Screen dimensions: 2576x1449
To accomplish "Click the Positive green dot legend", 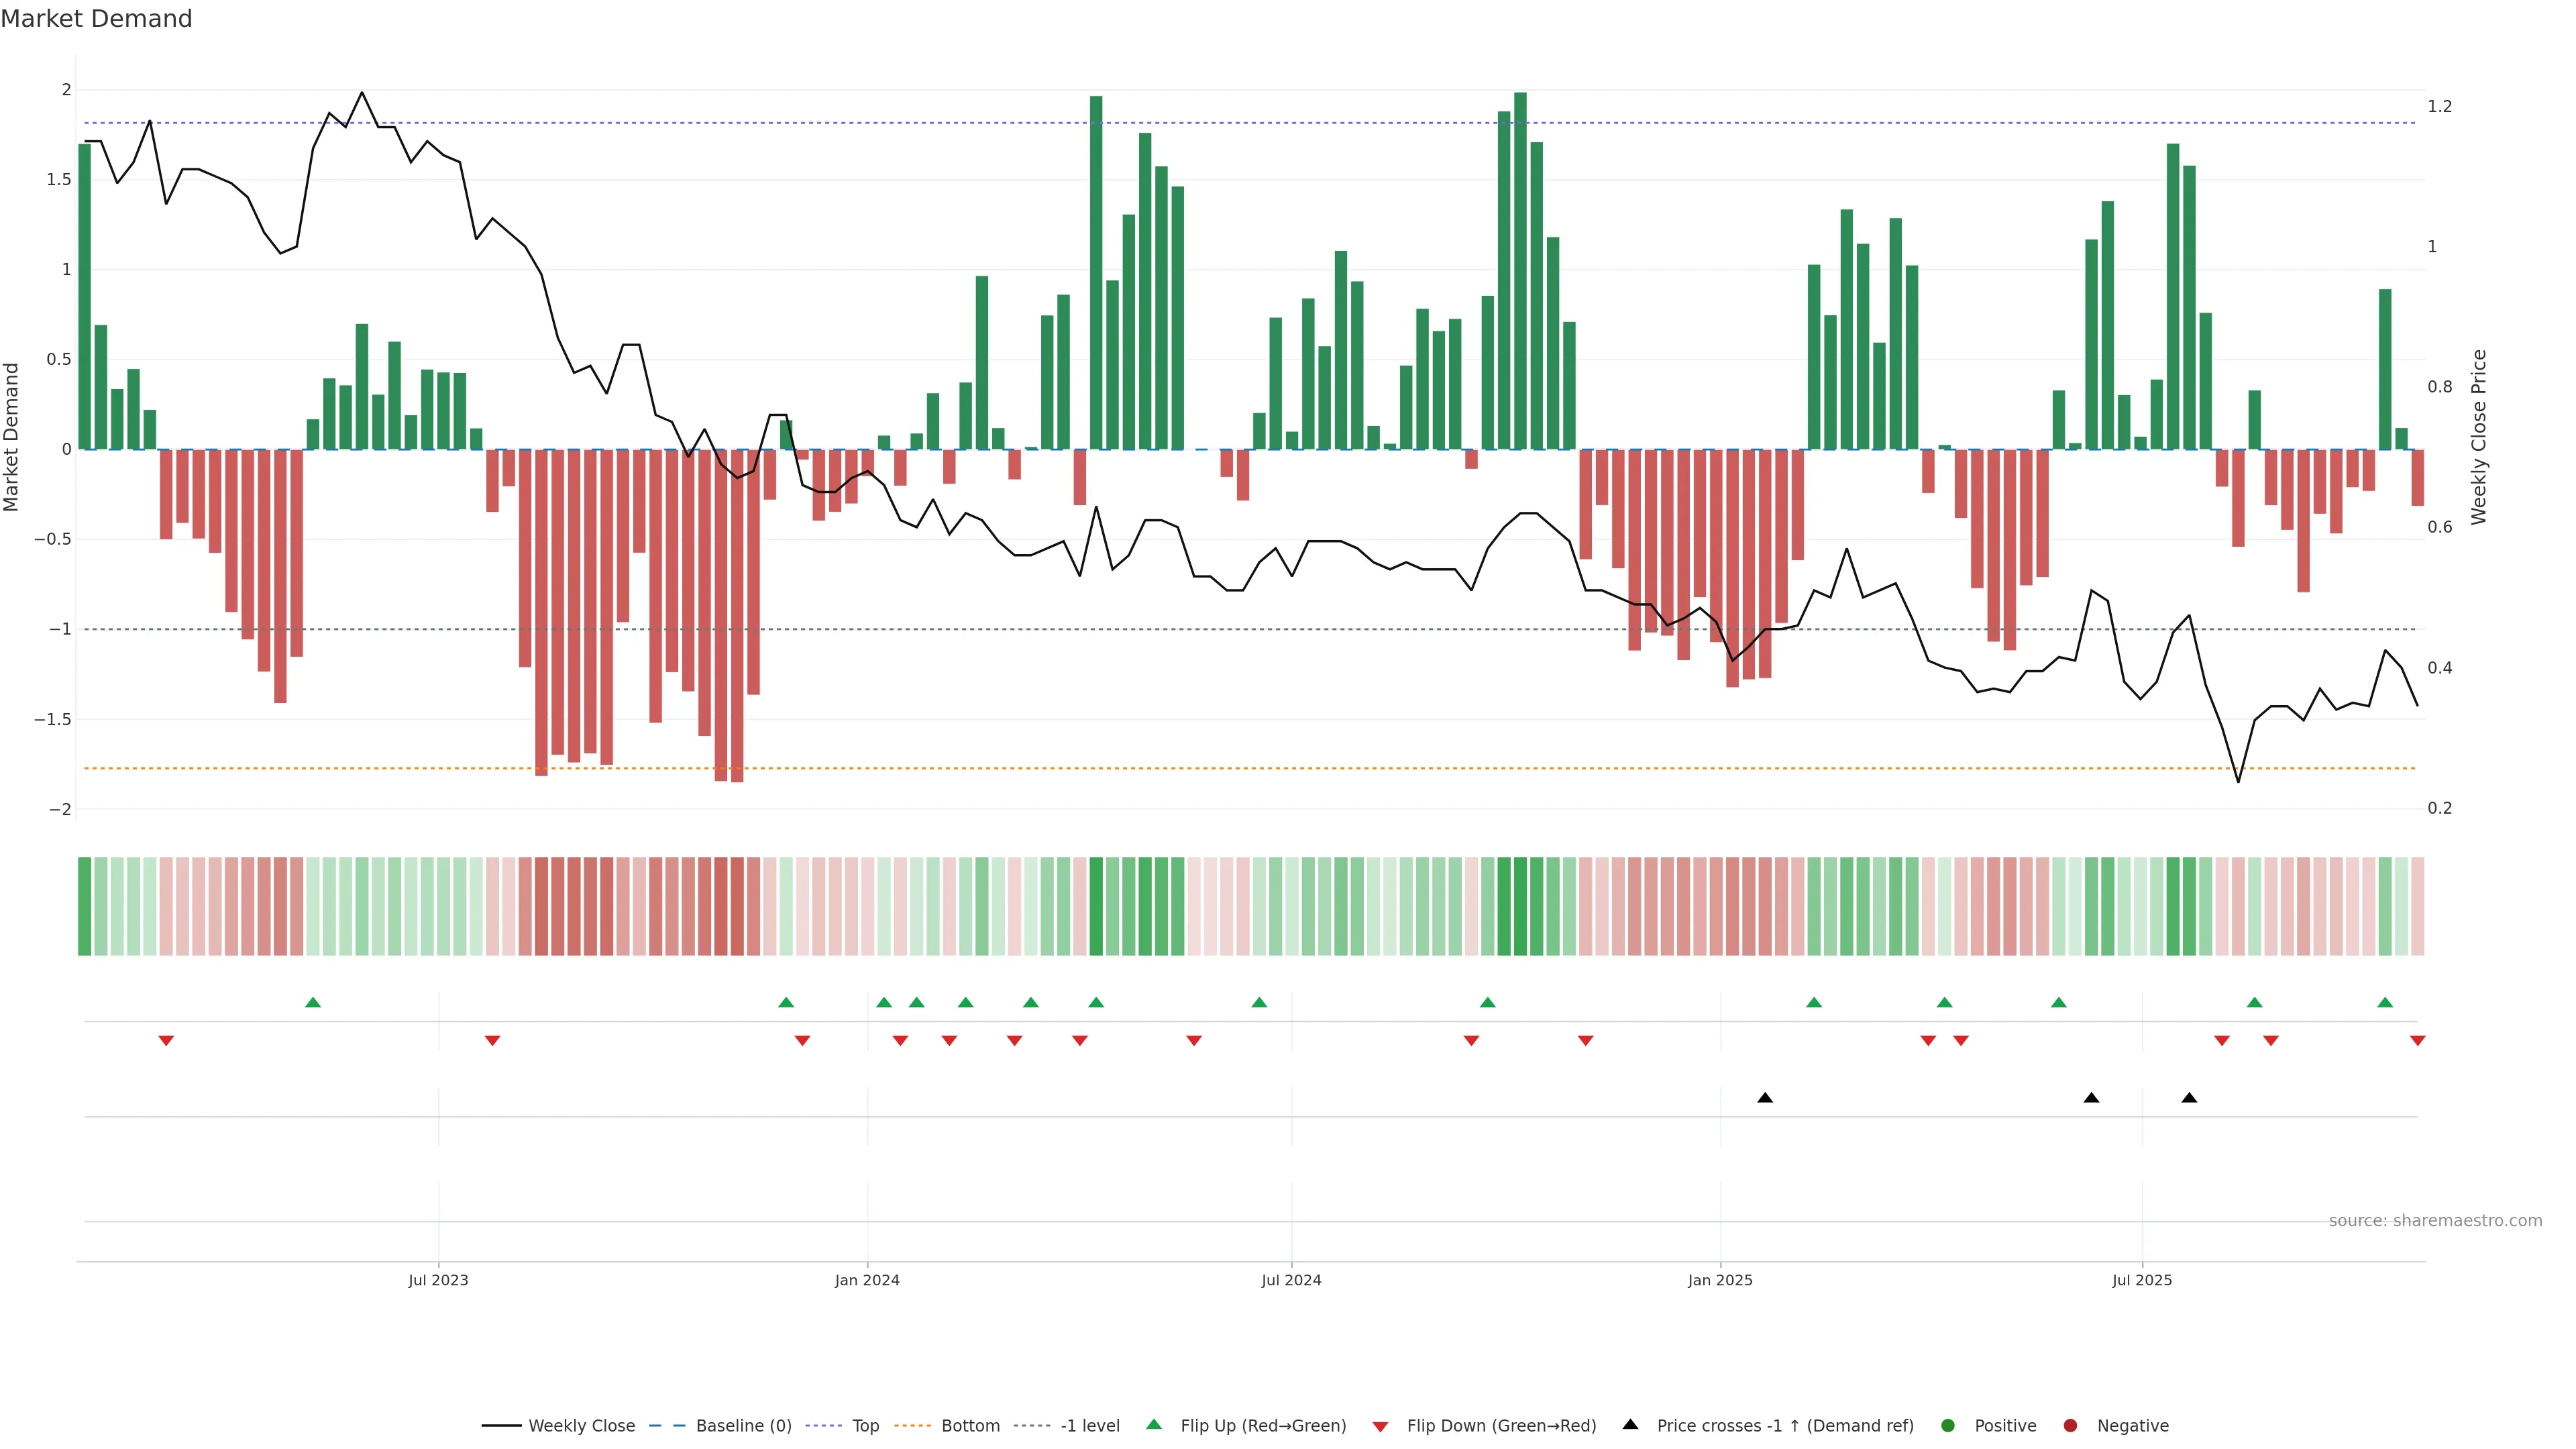I will click(1947, 1426).
